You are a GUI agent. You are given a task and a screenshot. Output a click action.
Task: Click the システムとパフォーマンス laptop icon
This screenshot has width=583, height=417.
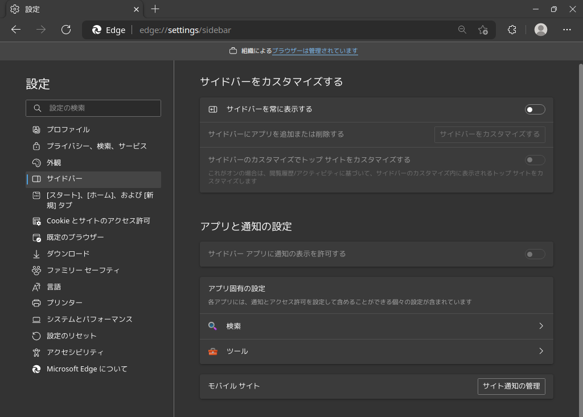[x=36, y=320]
